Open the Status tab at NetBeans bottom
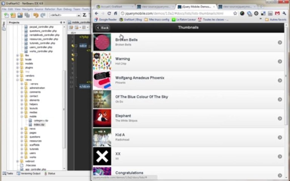This screenshot has height=181, width=290. point(50,173)
